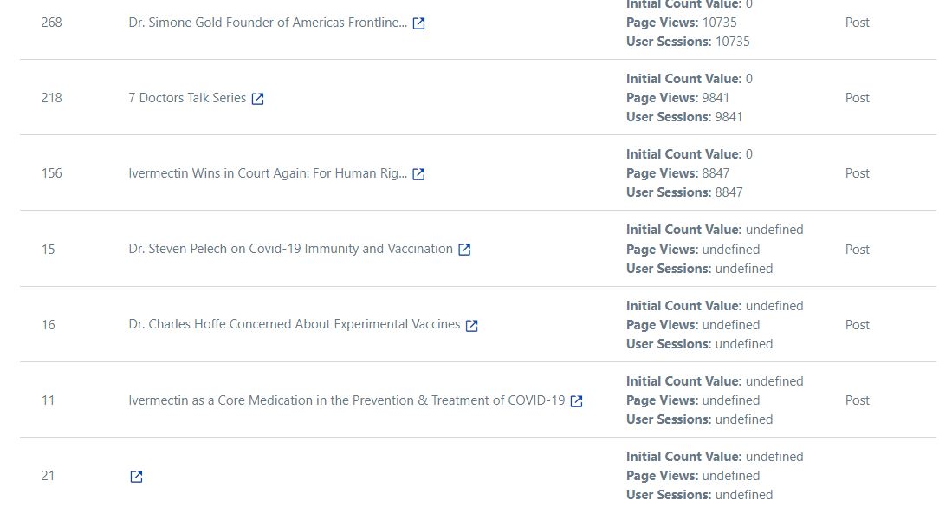
Task: Open external link icon beside 7 Doctors Talk Series
Action: click(x=257, y=99)
